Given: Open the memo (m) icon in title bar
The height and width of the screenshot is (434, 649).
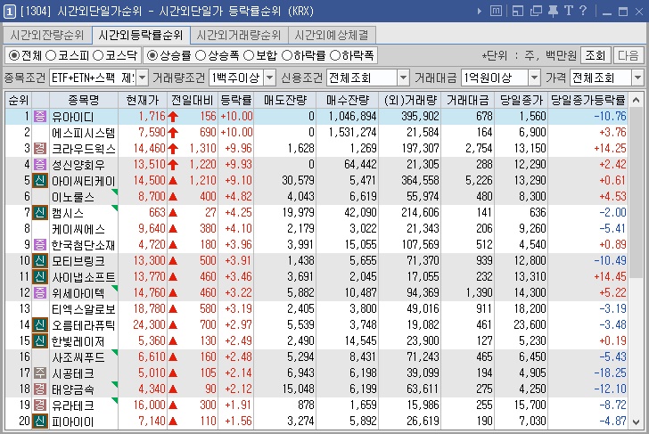Looking at the screenshot, I should (496, 11).
